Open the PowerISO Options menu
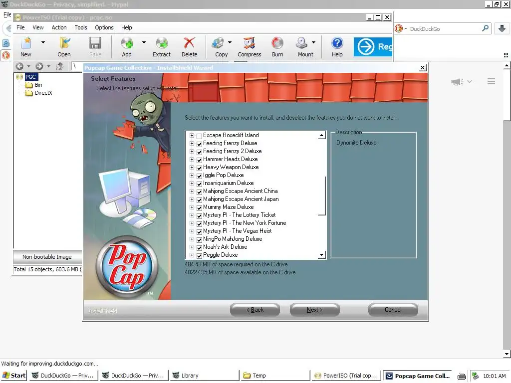 [x=104, y=27]
